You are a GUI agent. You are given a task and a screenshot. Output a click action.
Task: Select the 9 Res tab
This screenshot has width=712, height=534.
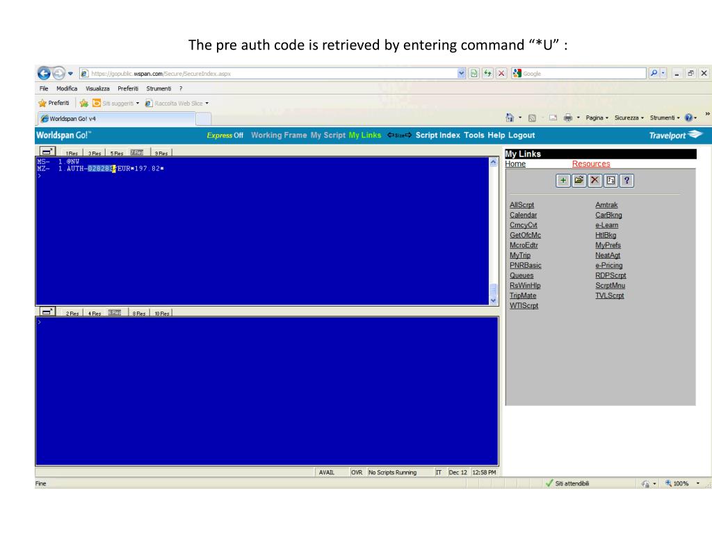pyautogui.click(x=161, y=153)
